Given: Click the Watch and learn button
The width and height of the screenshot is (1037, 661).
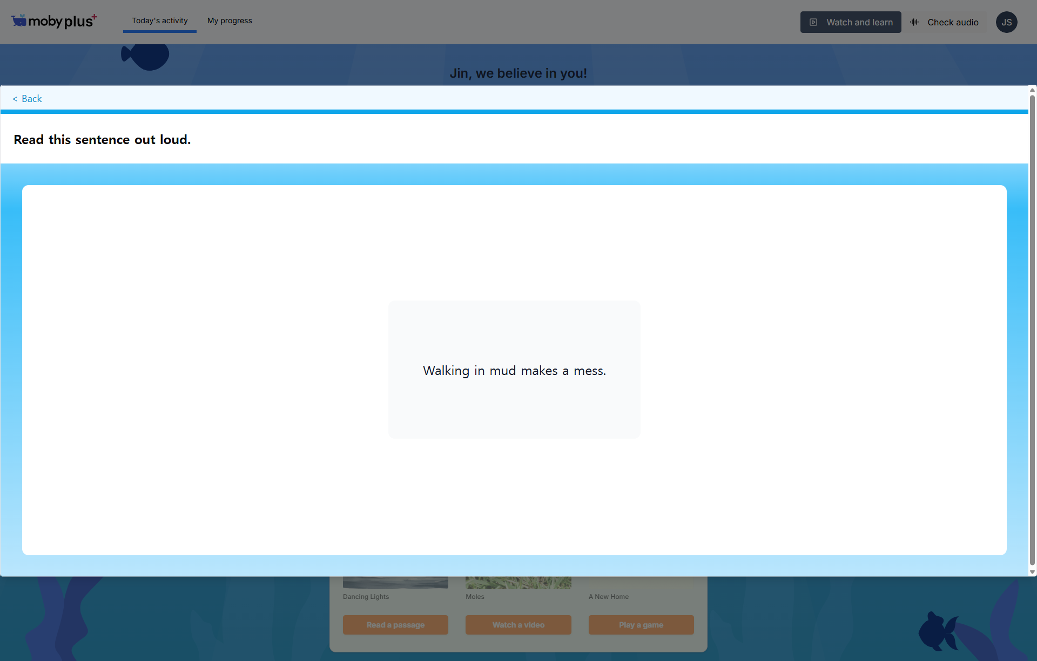Looking at the screenshot, I should (851, 22).
